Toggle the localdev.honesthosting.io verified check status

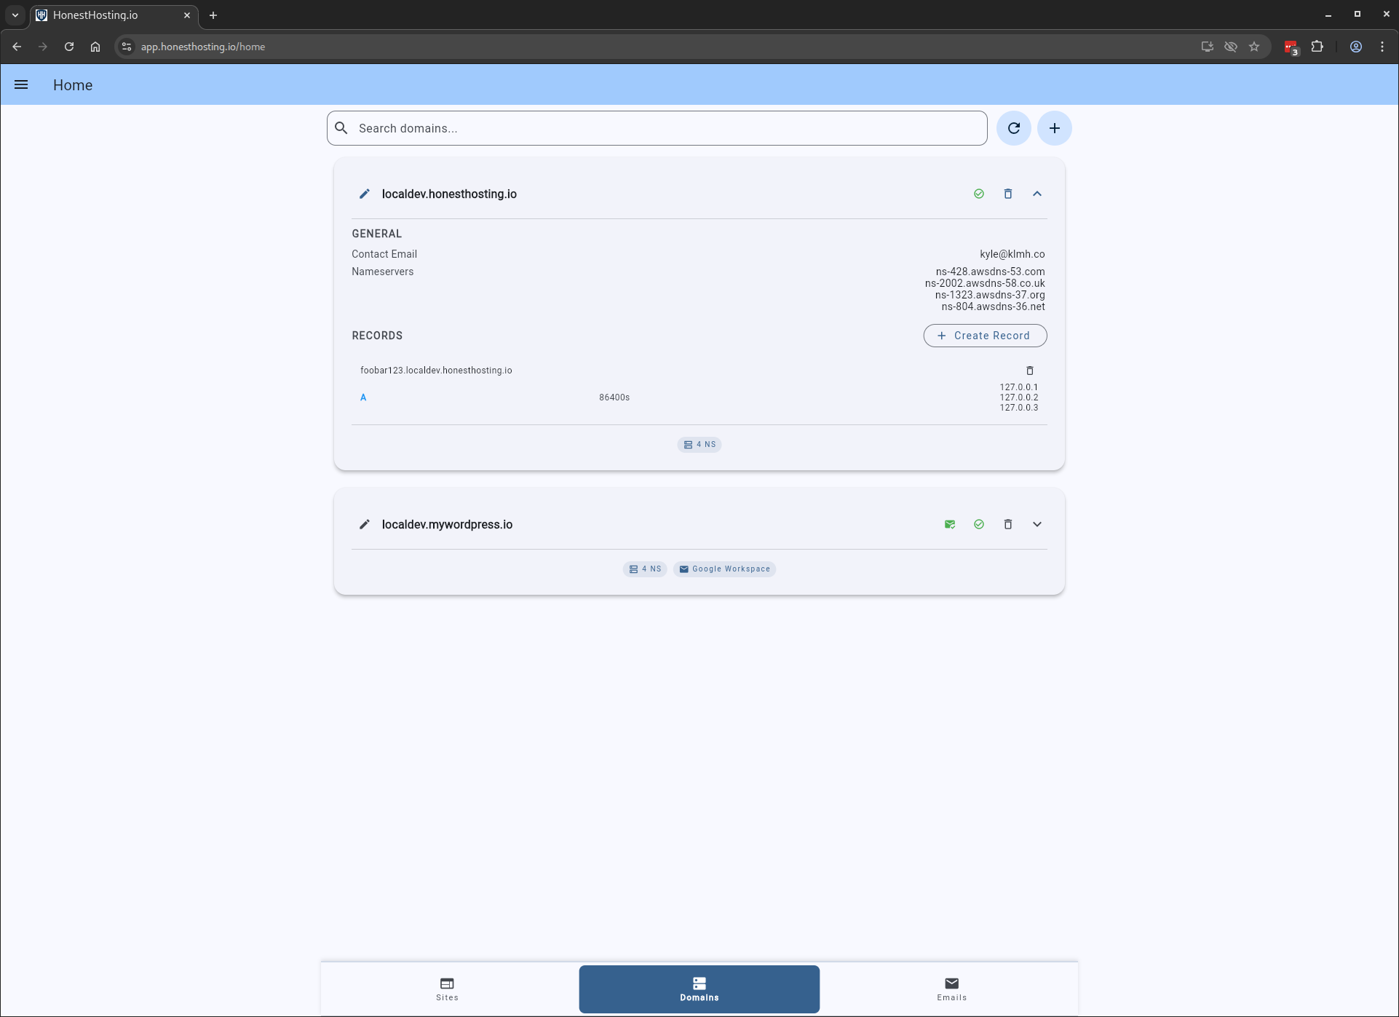[x=978, y=194]
